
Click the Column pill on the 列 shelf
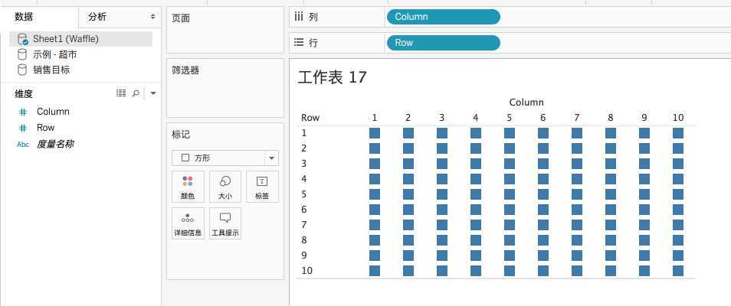click(443, 17)
